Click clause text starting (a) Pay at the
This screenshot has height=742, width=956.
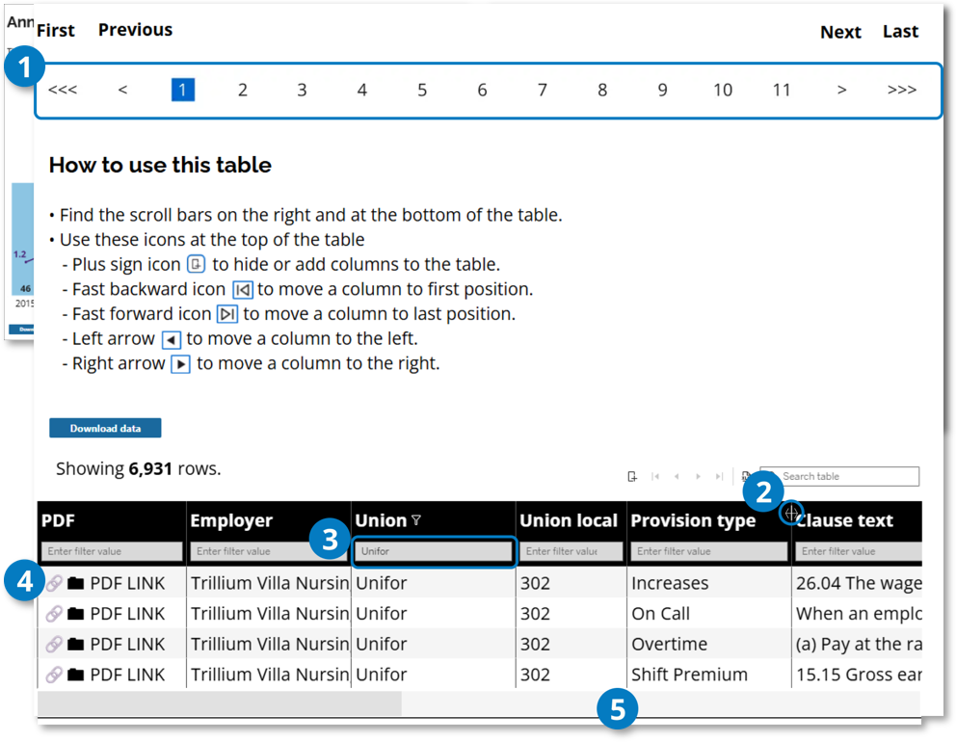pyautogui.click(x=859, y=644)
